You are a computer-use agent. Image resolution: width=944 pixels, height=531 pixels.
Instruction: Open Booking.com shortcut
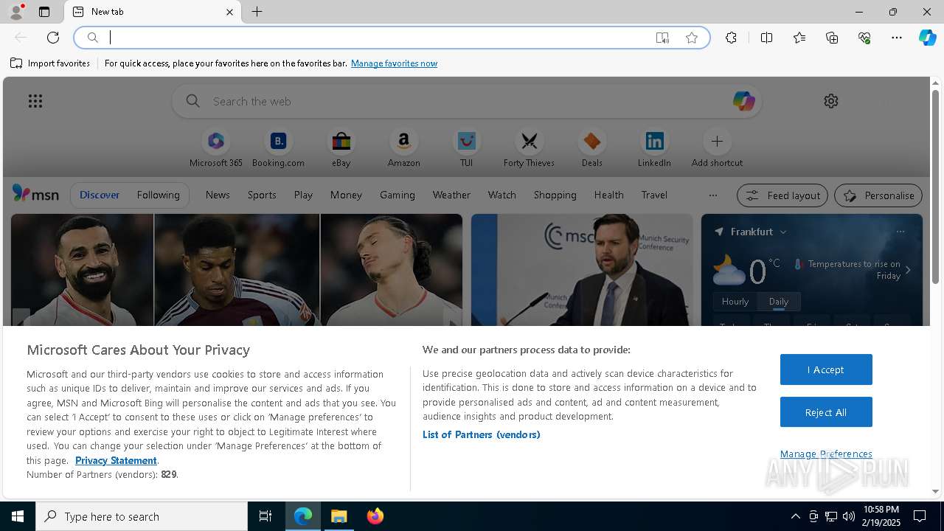[x=278, y=148]
